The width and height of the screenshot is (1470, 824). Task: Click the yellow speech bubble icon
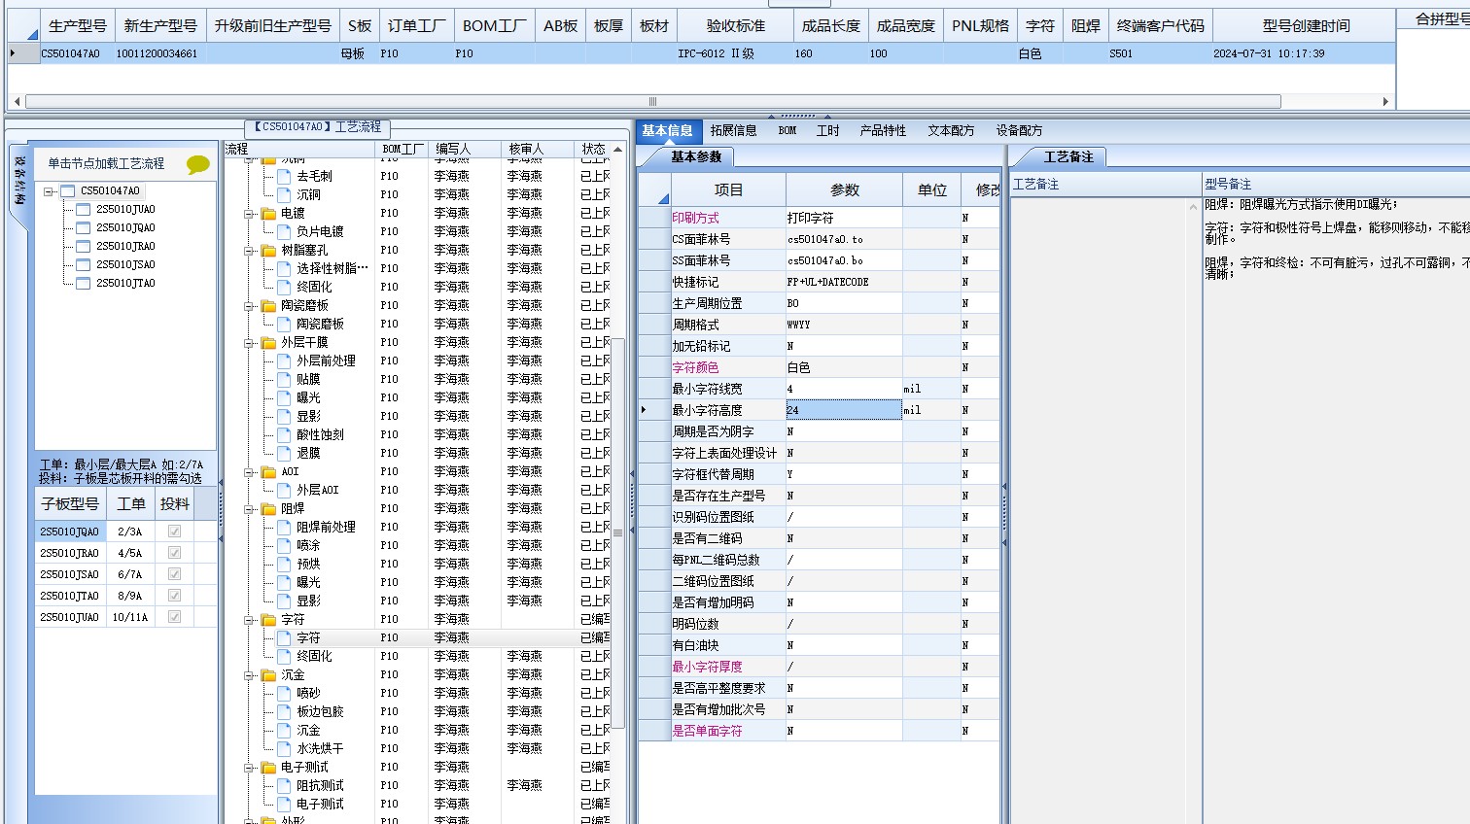click(198, 164)
